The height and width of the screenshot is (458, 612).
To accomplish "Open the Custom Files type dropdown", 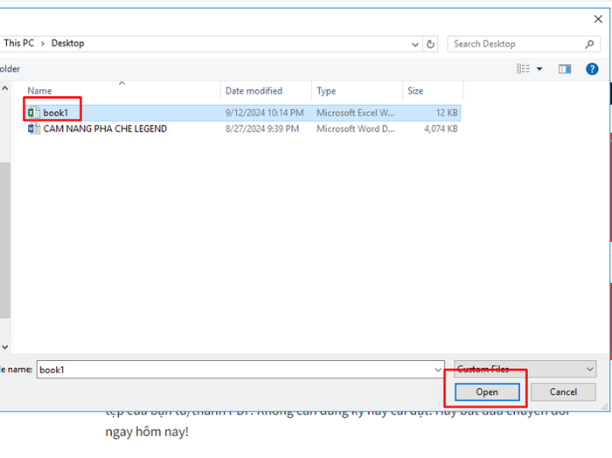I will point(525,369).
